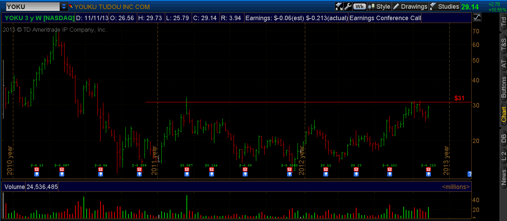
Task: Click the Earnings est/actual readout
Action: coord(297,18)
